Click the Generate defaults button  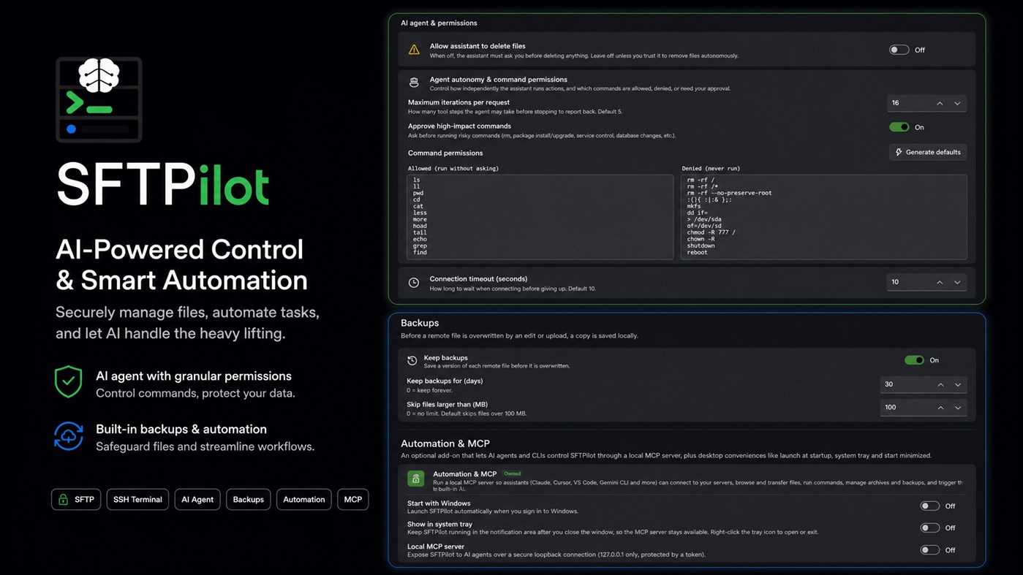pyautogui.click(x=928, y=152)
